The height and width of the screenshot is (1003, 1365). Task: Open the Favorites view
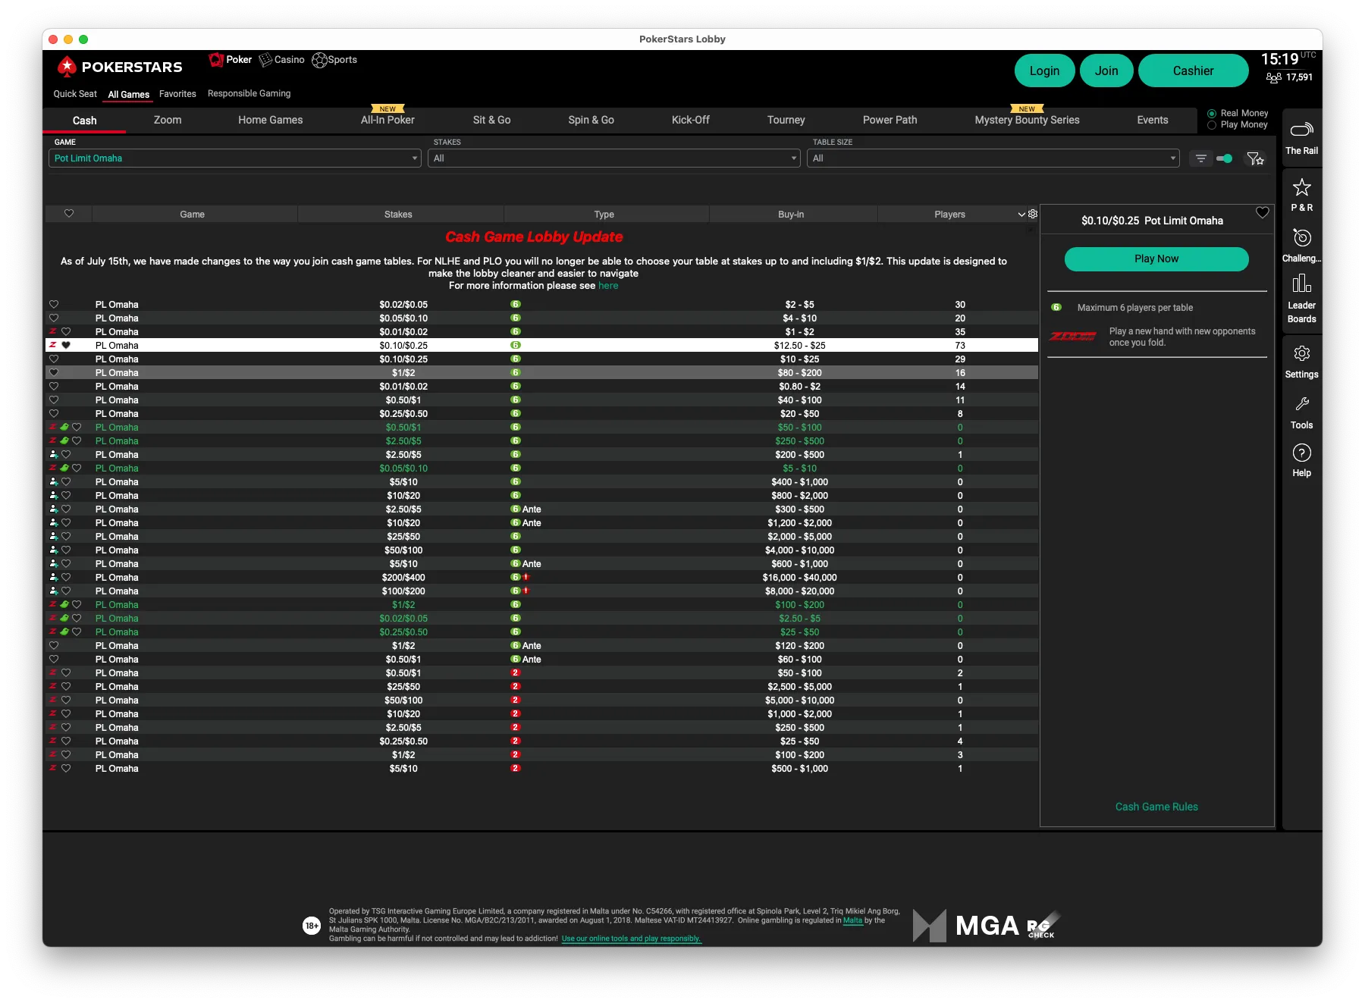[177, 94]
